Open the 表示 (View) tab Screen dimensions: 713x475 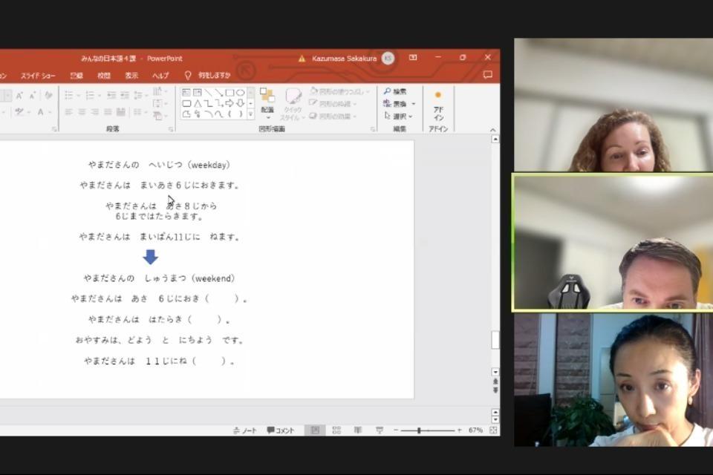131,76
